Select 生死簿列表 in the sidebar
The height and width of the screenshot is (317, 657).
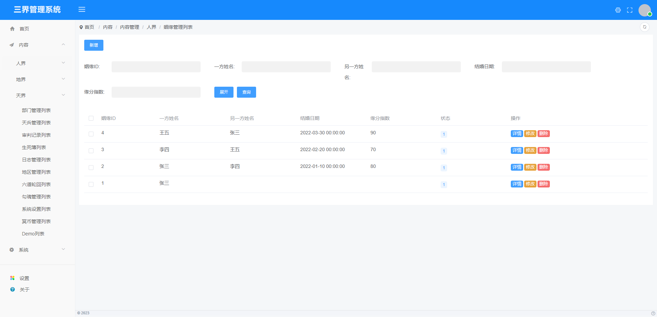pyautogui.click(x=36, y=147)
